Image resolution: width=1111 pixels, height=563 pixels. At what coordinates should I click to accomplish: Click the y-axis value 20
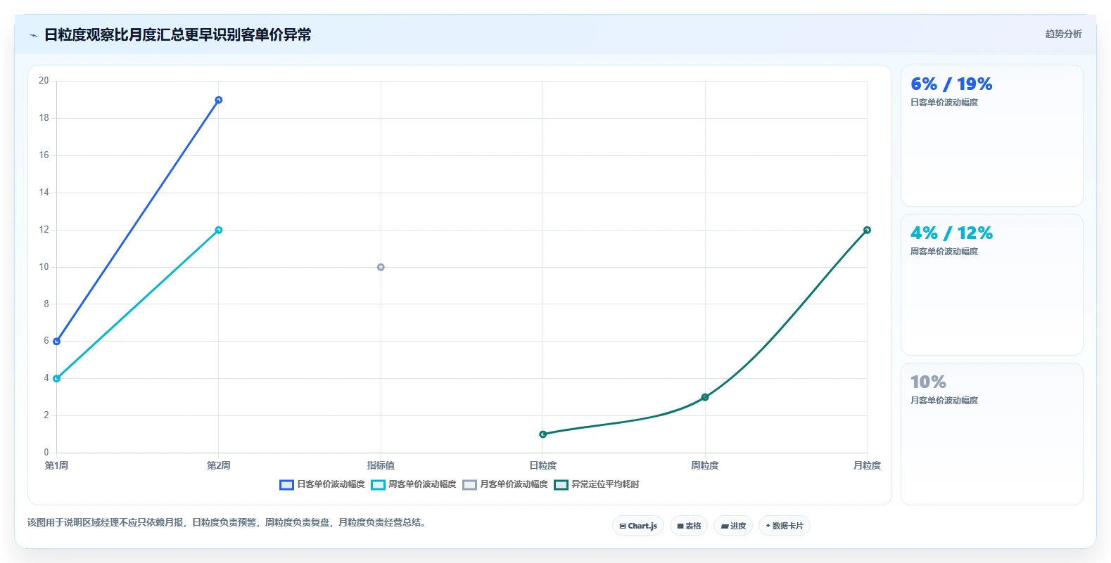point(44,81)
